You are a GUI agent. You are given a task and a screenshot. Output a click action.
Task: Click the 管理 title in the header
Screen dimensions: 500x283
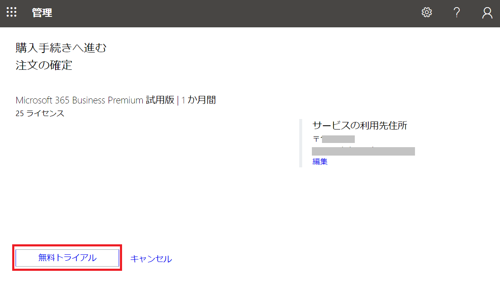coord(42,13)
